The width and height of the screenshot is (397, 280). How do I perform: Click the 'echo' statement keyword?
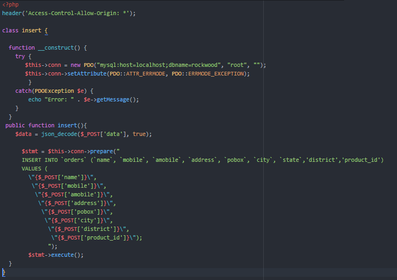[x=35, y=99]
